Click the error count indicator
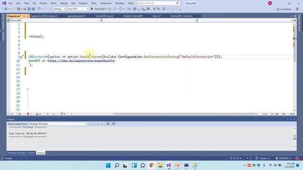Screen dimensions: 303x170 click(29, 114)
